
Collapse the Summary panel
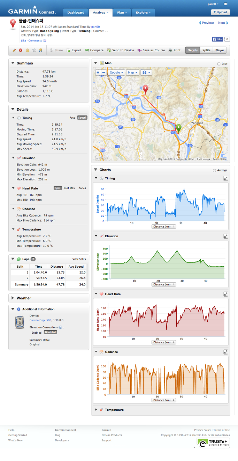click(13, 63)
